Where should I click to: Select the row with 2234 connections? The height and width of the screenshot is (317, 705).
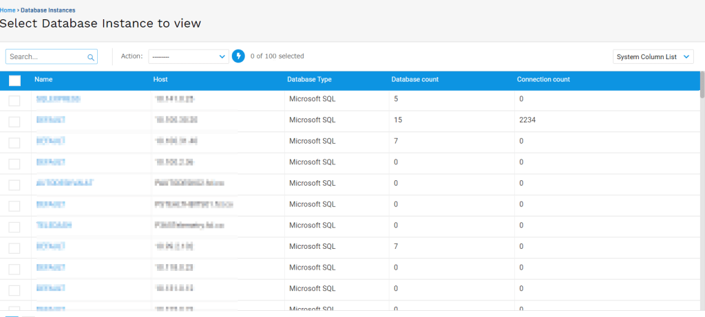click(14, 121)
